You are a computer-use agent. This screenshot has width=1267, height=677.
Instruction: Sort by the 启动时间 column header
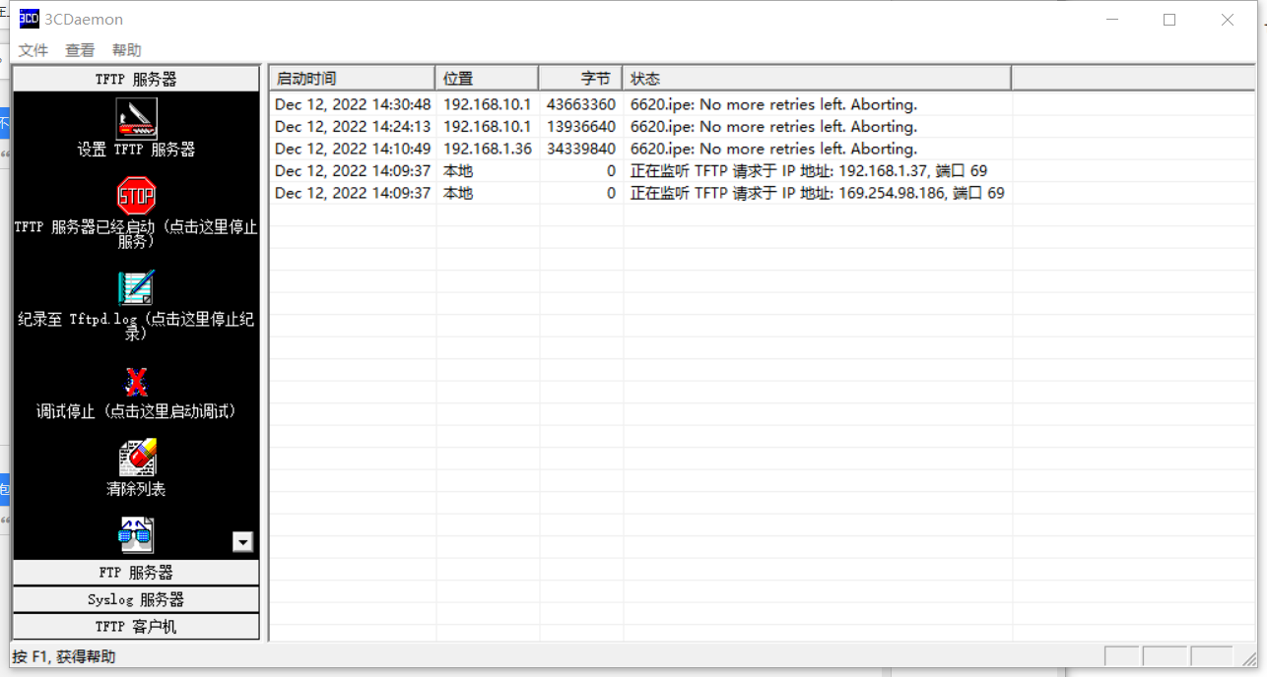pyautogui.click(x=353, y=79)
